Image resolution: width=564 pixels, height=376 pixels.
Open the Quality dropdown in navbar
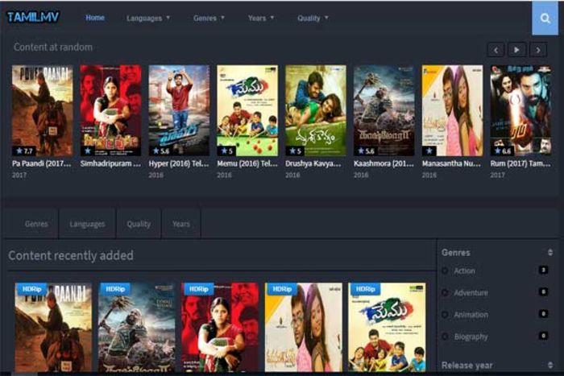[313, 18]
